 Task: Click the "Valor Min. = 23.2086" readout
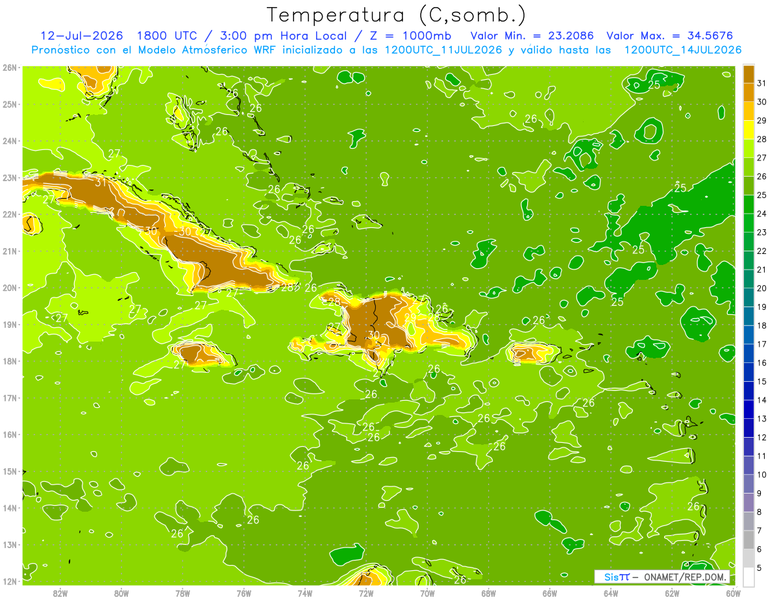click(x=532, y=36)
